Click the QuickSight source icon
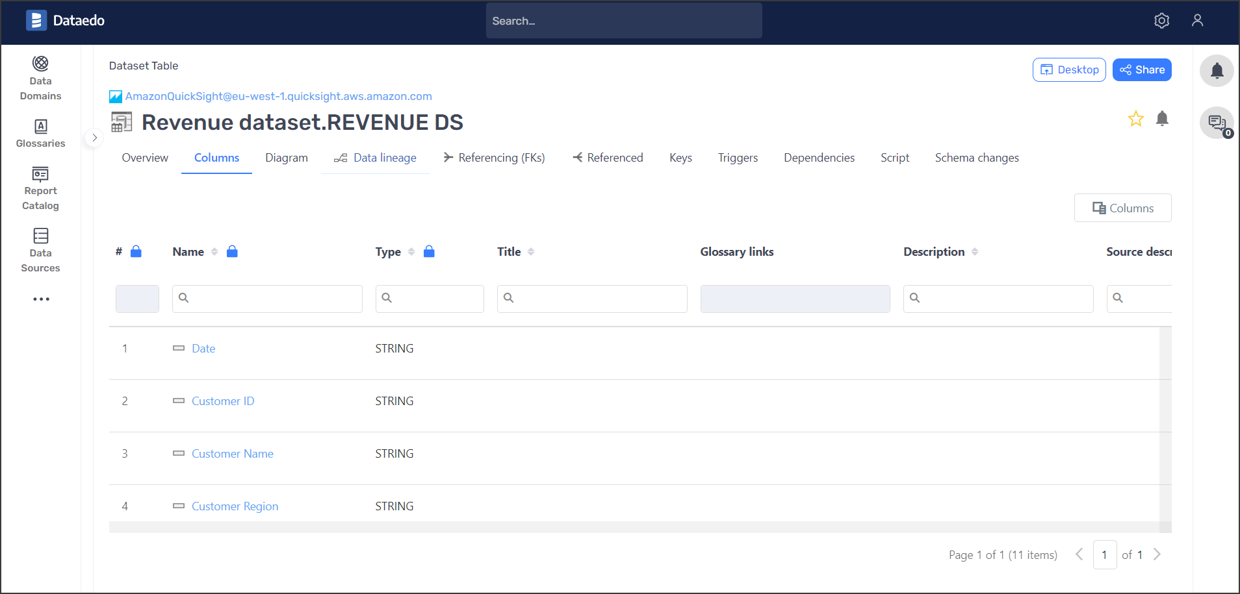Image resolution: width=1240 pixels, height=594 pixels. click(x=116, y=97)
